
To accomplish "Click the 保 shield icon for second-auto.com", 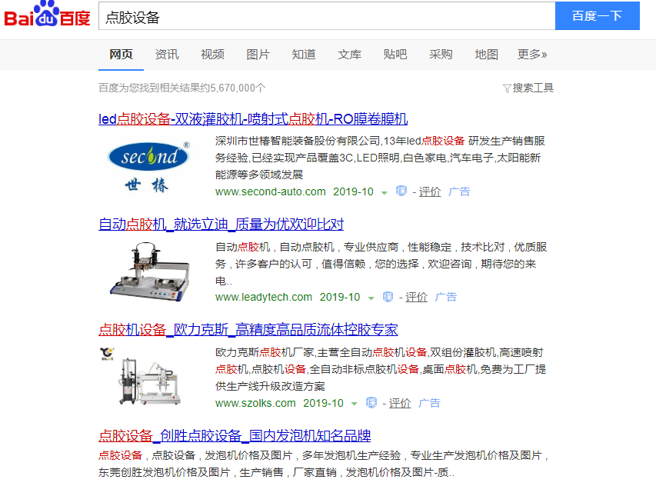I will 401,191.
